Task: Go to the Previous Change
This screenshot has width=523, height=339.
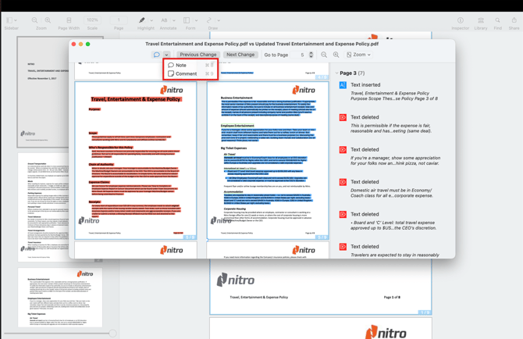Action: tap(197, 55)
